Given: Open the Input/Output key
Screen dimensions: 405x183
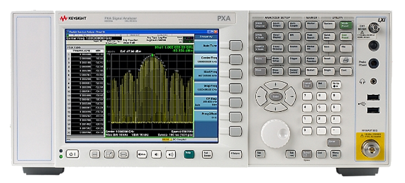Looking at the screenshot, I should click(x=277, y=25).
